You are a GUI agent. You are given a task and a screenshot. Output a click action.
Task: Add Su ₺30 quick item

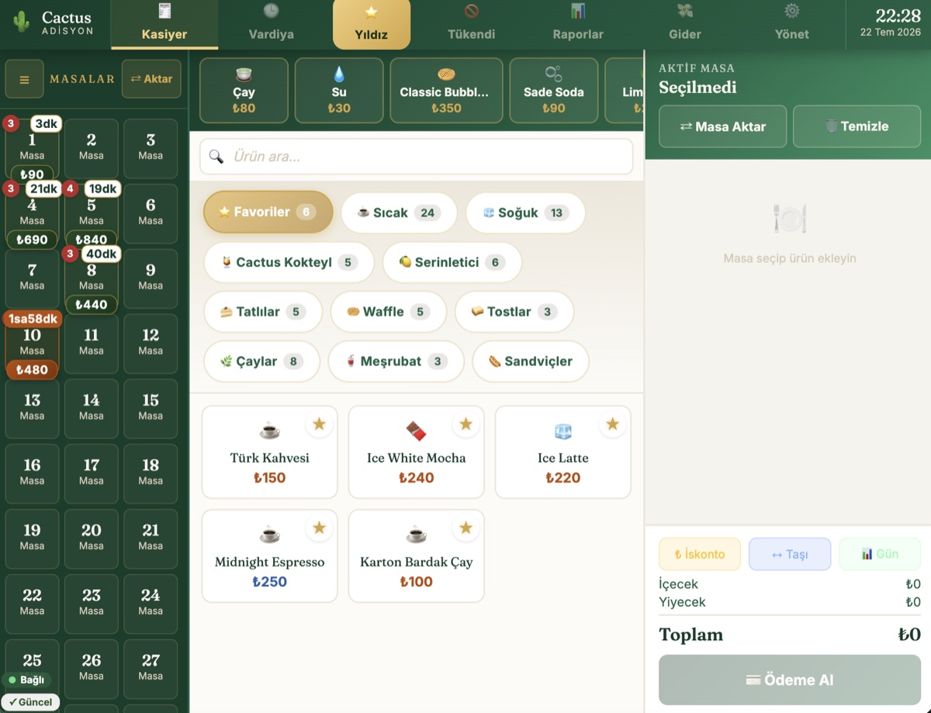(339, 91)
